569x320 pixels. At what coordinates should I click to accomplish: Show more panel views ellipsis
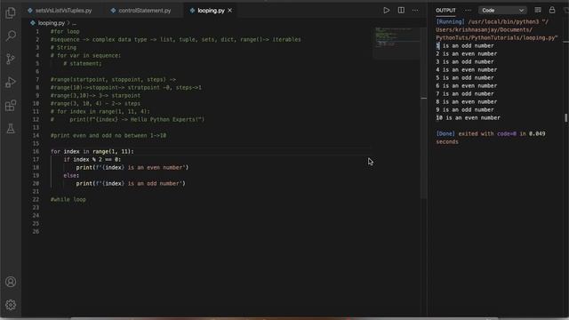468,10
